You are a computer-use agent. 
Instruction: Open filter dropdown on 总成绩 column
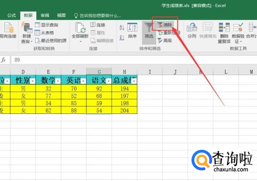click(x=134, y=81)
